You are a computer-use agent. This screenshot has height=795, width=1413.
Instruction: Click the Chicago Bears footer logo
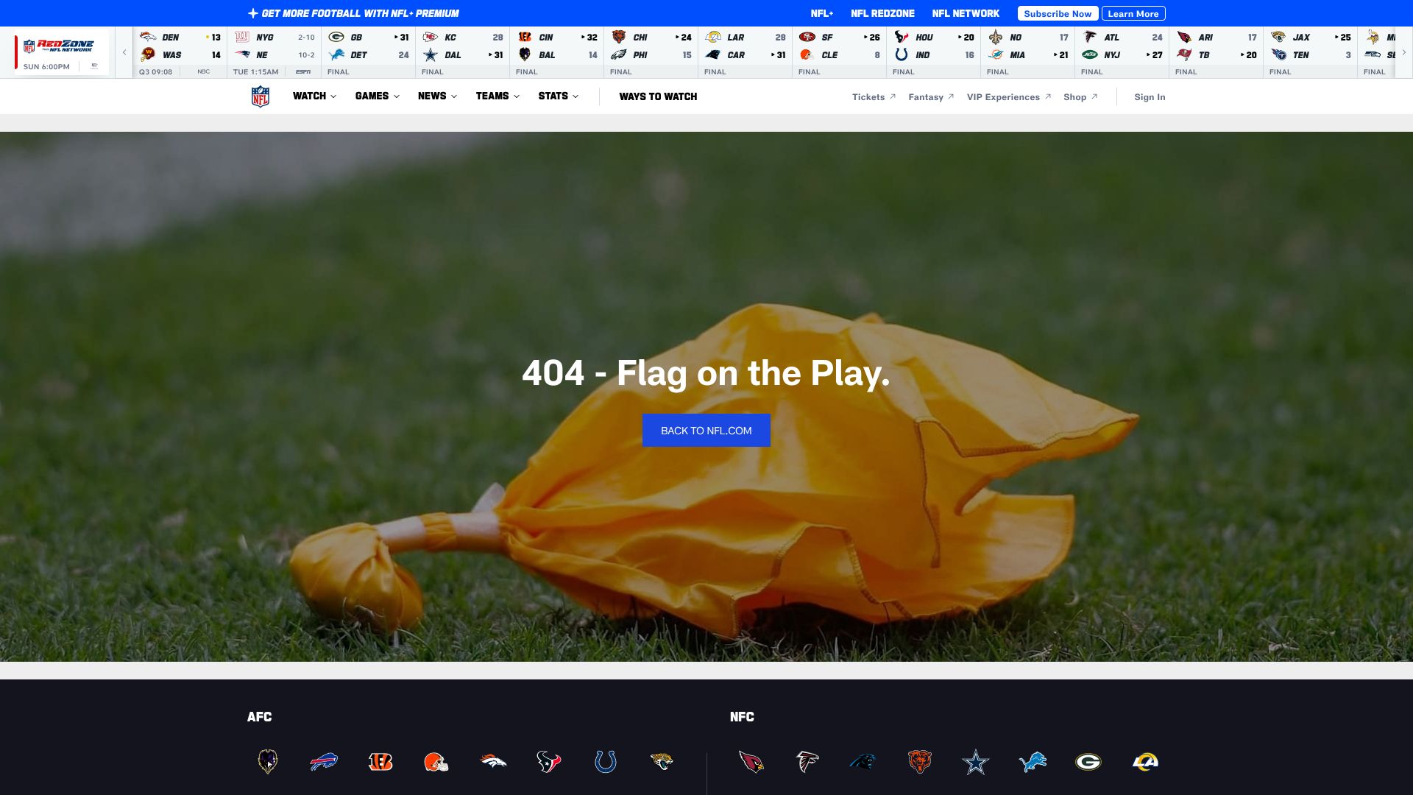coord(919,761)
